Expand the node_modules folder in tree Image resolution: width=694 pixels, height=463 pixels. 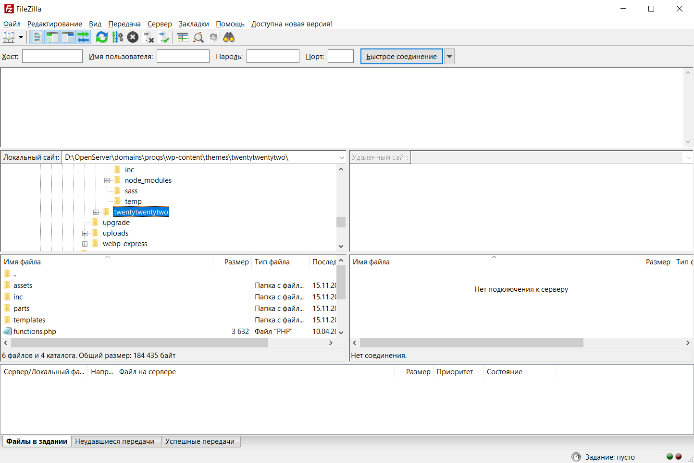pyautogui.click(x=107, y=180)
